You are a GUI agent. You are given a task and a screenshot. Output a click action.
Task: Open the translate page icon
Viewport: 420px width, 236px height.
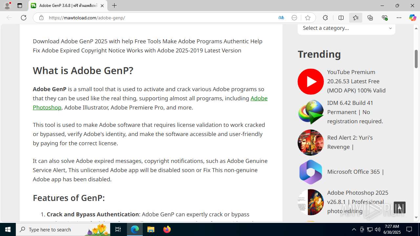click(281, 18)
